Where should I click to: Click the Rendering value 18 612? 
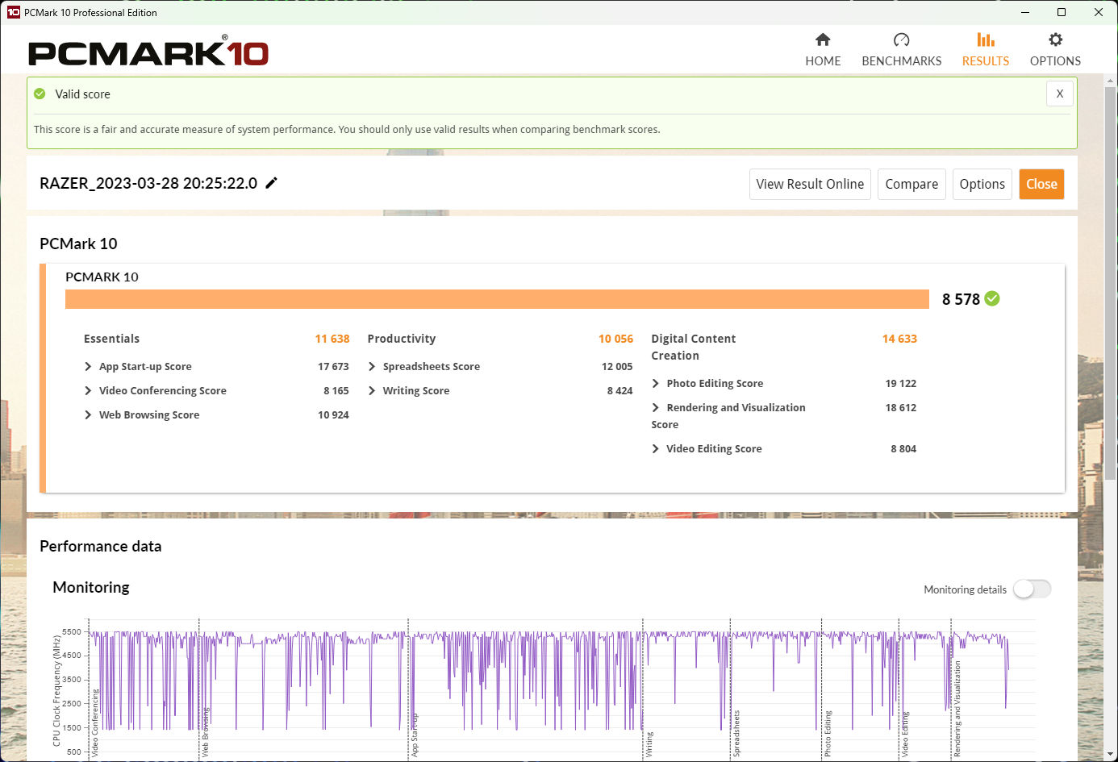900,407
